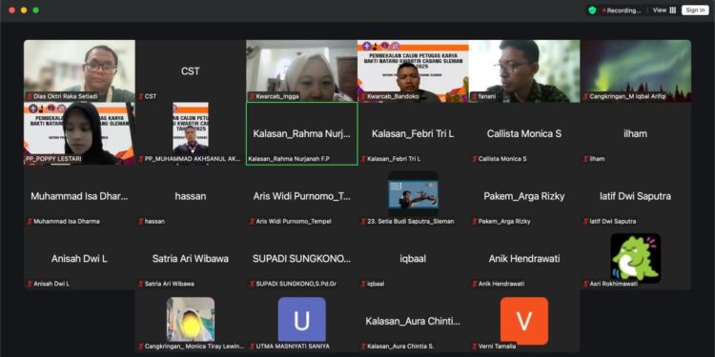This screenshot has height=357, width=715.
Task: Select latif Dwi Saputra tile
Action: coord(636,196)
